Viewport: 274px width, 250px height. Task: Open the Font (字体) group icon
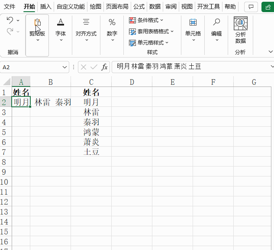point(61,22)
